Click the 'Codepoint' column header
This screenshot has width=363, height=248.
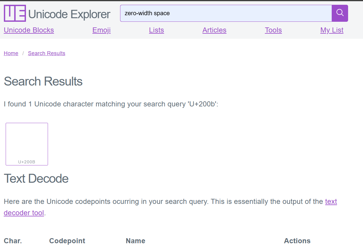point(67,241)
